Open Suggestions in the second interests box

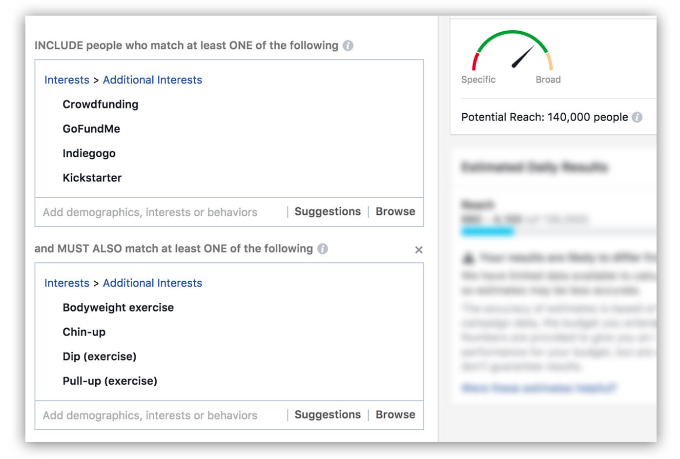pos(328,415)
